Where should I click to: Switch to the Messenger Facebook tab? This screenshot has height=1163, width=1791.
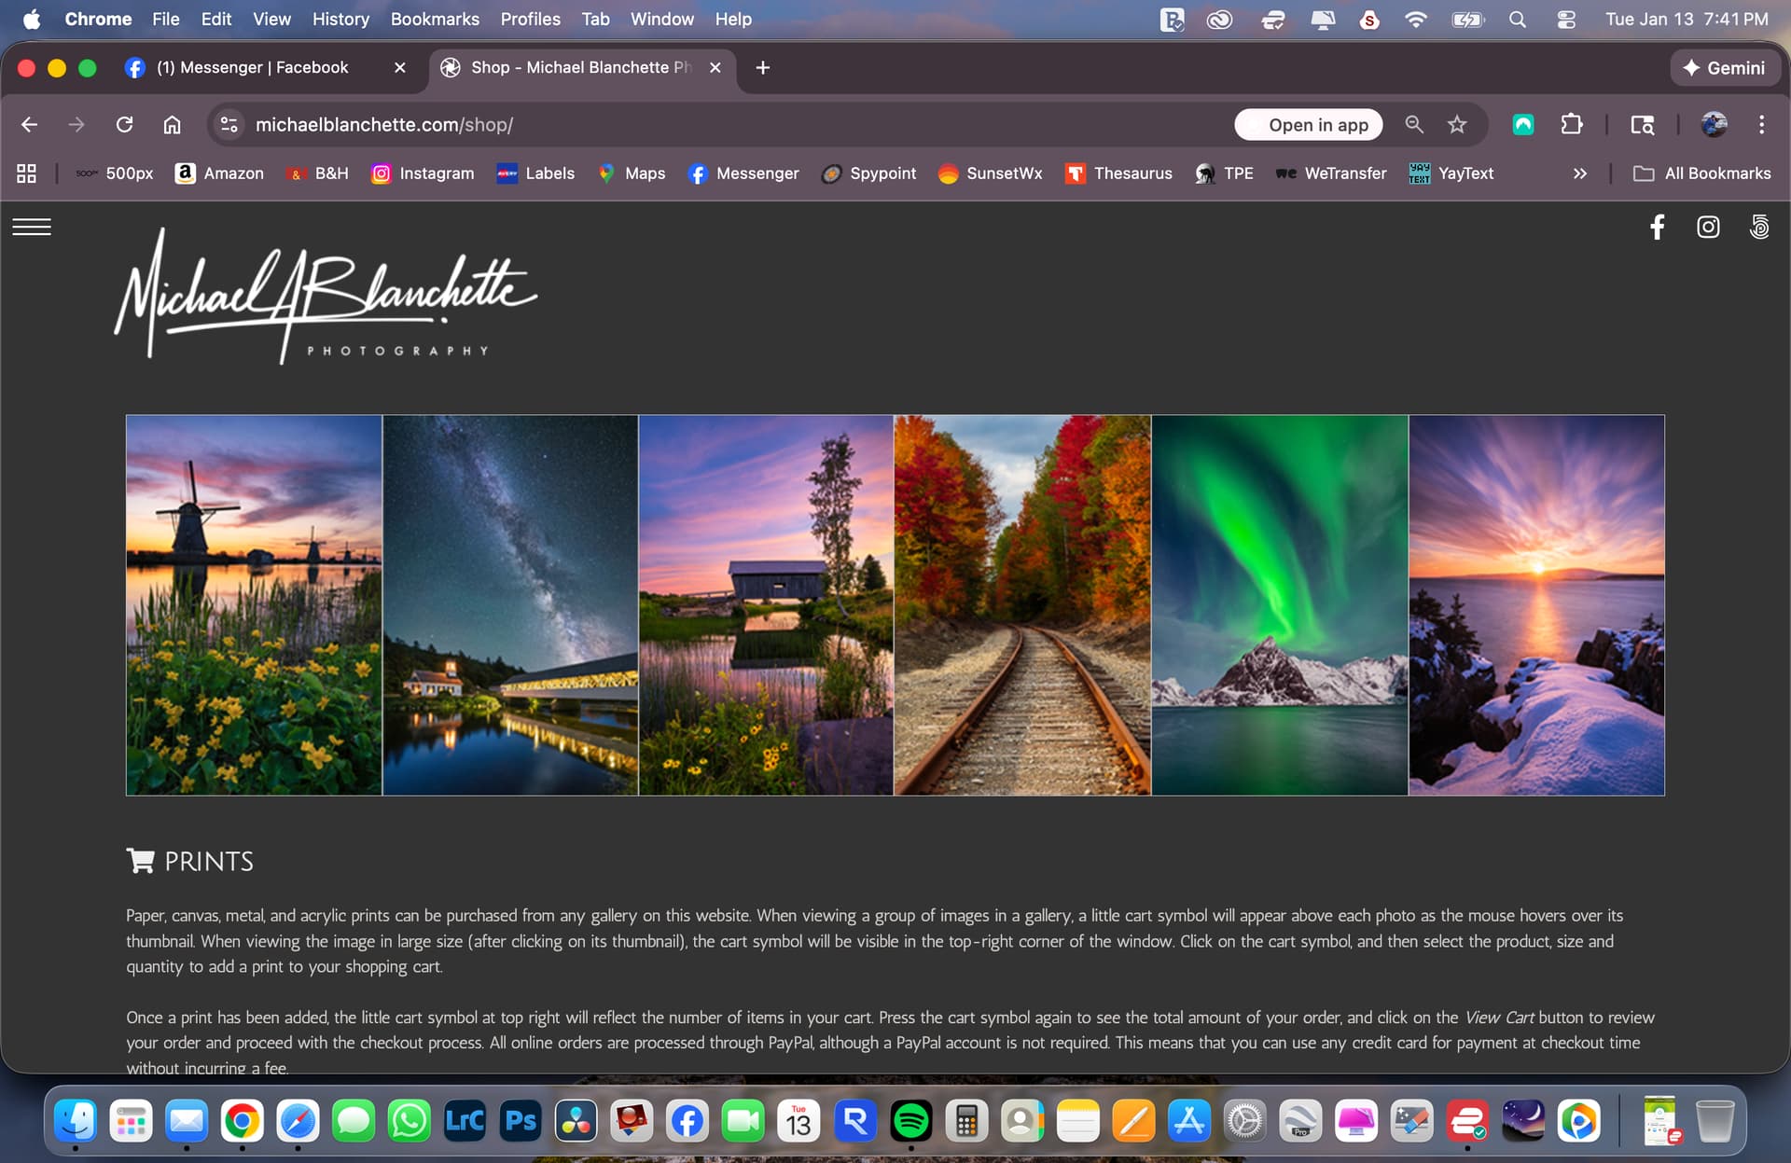(x=252, y=67)
